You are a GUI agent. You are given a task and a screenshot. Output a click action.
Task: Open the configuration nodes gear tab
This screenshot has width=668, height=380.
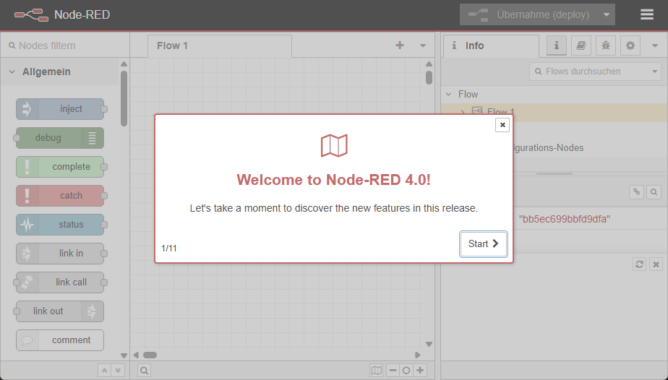[x=630, y=46]
